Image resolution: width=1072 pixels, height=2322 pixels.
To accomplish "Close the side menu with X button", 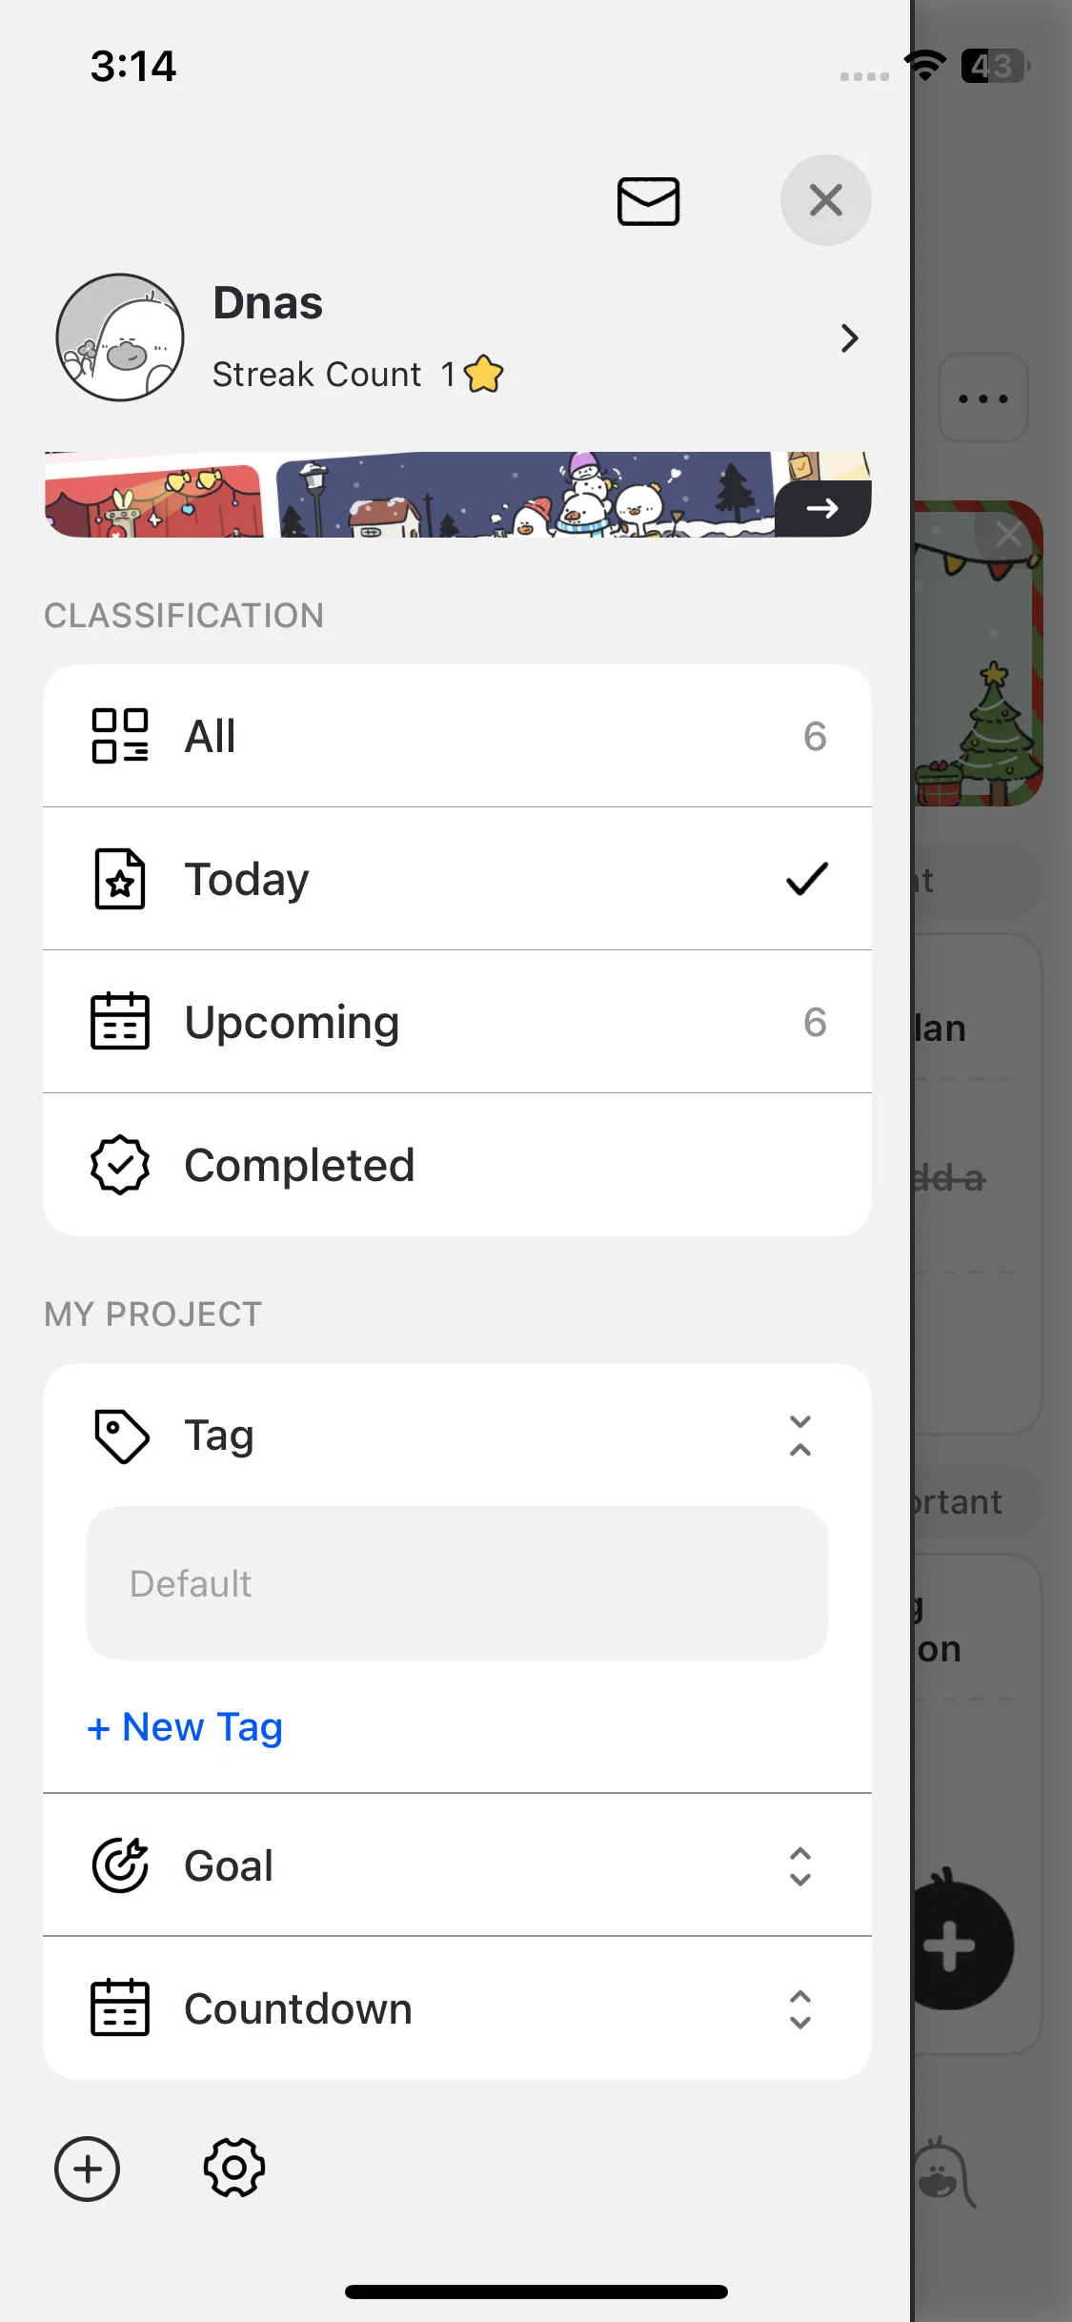I will (x=825, y=200).
